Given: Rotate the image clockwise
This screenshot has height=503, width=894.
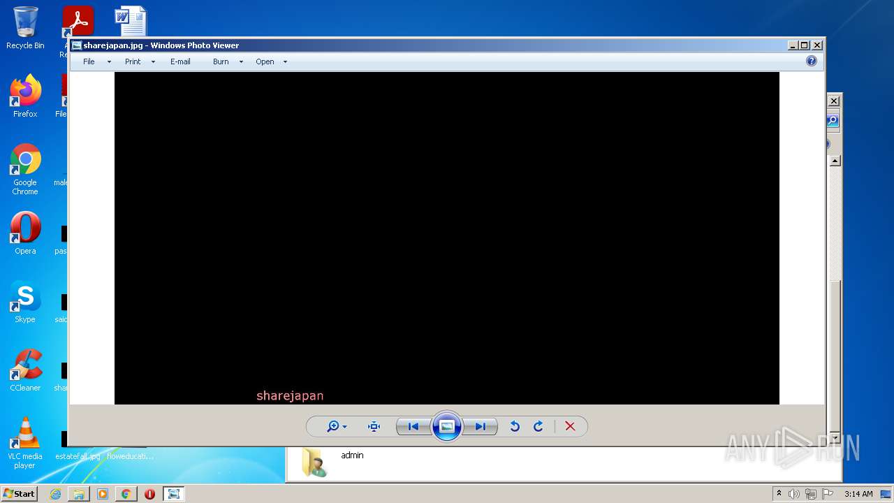Looking at the screenshot, I should (538, 426).
